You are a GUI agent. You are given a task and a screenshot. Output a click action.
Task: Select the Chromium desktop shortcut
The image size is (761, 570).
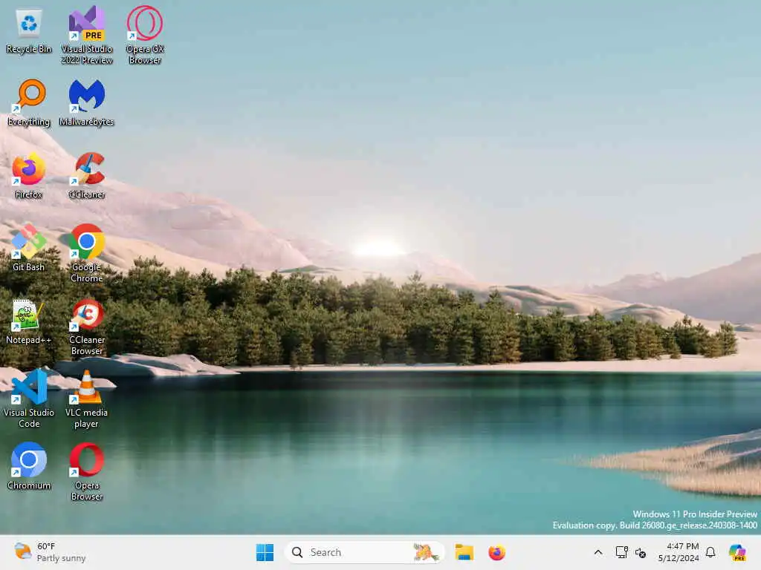point(29,466)
